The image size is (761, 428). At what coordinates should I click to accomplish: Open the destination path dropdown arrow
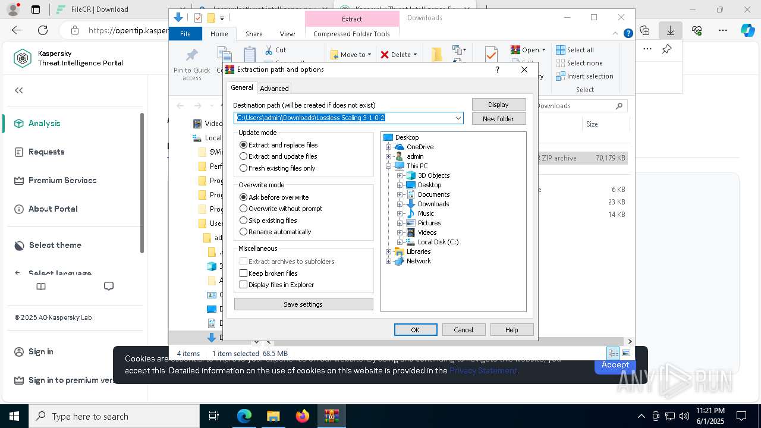click(458, 118)
